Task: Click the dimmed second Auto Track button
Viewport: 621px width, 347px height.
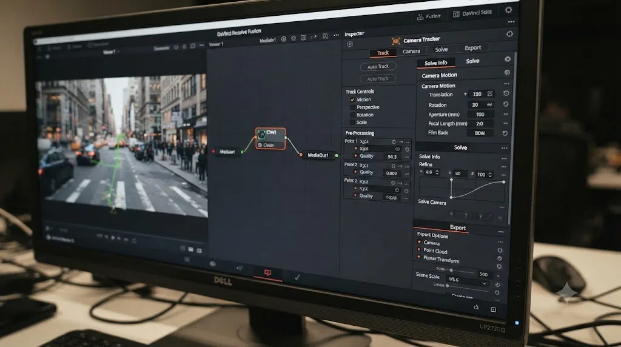Action: (378, 79)
